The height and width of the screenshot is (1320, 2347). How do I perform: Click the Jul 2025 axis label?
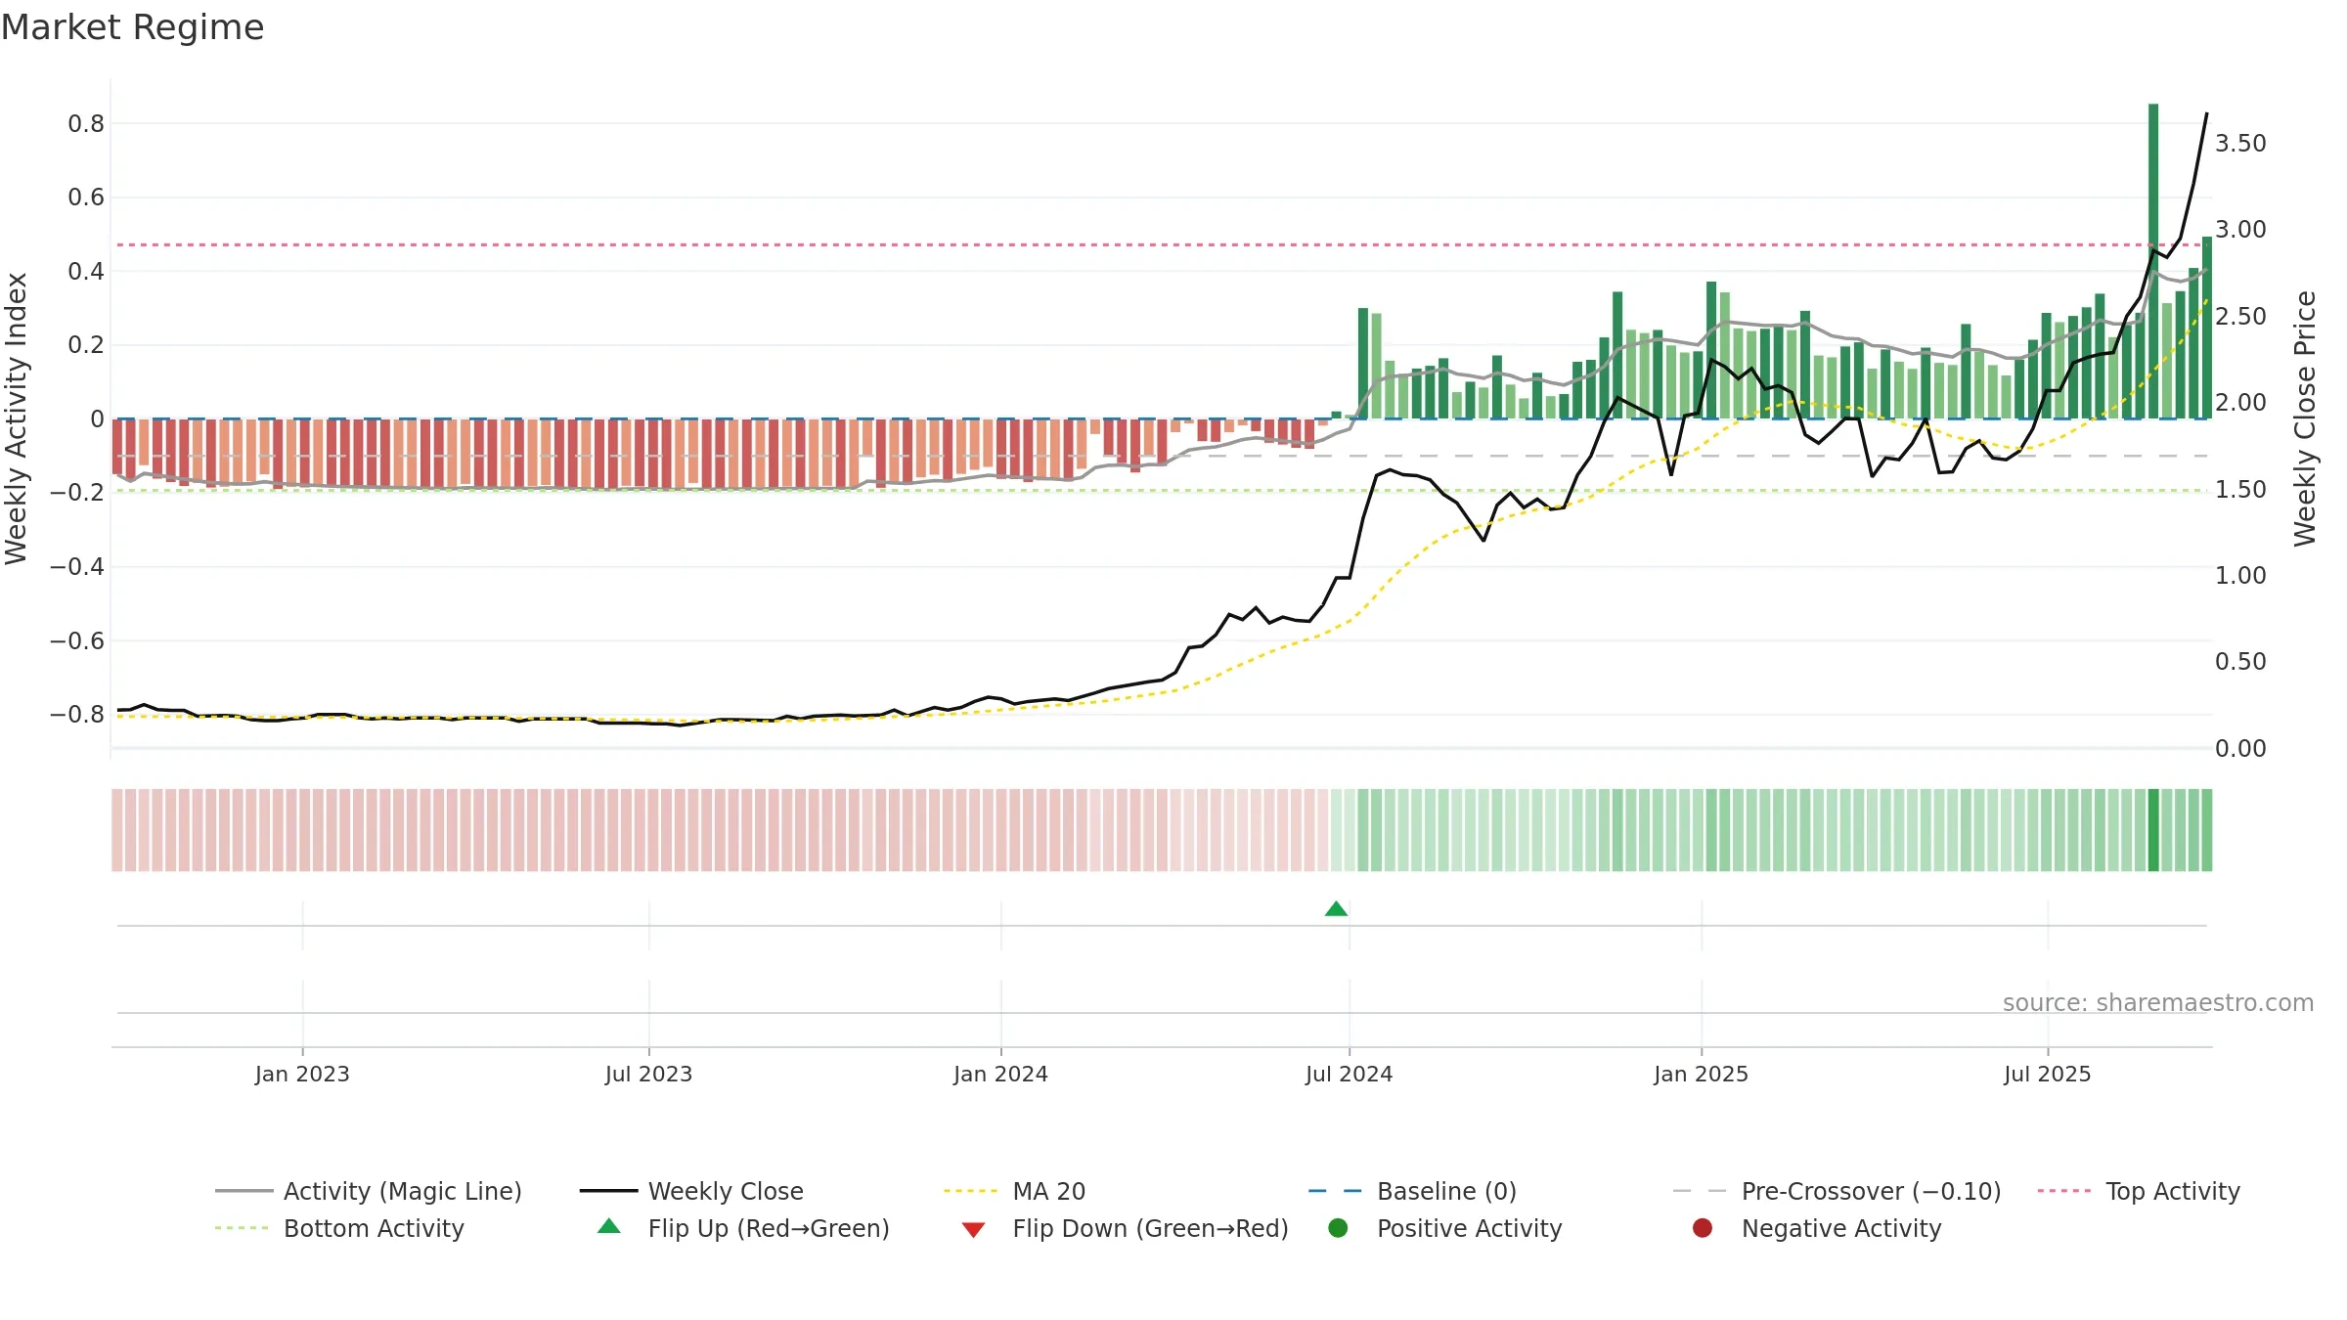pyautogui.click(x=2047, y=1075)
